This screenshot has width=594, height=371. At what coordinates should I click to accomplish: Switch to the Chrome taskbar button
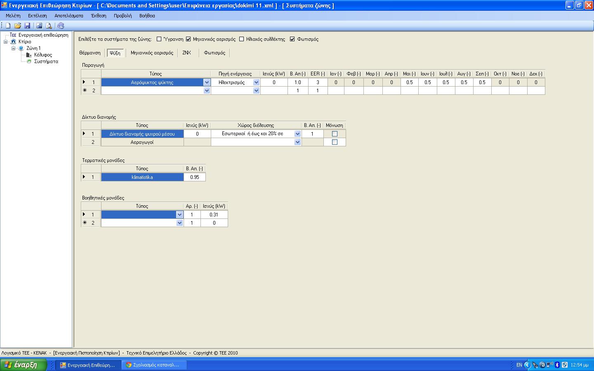click(154, 365)
